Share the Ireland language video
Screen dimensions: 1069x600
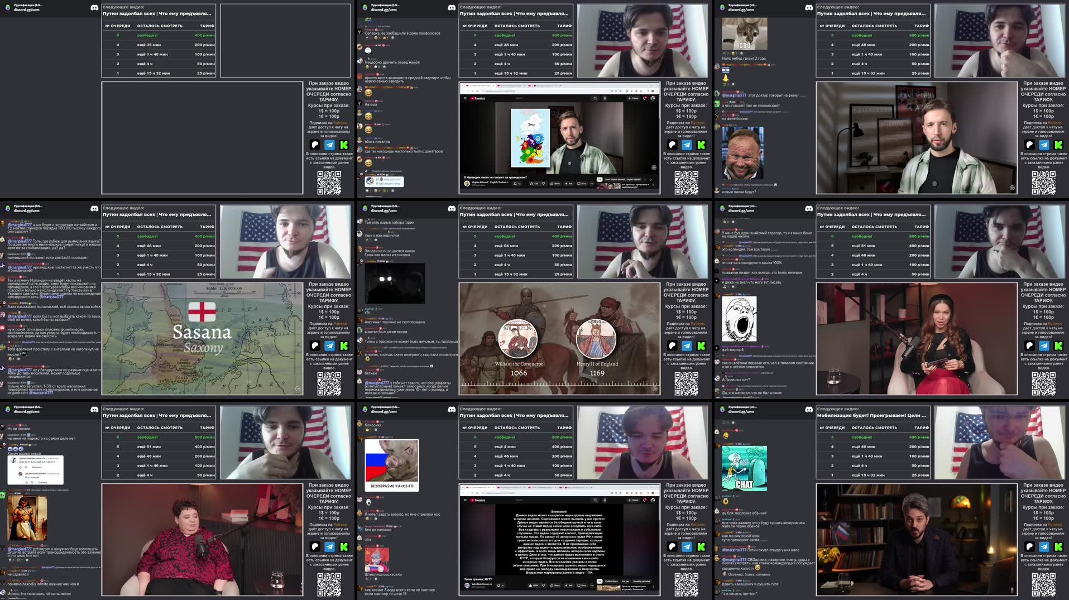555,184
